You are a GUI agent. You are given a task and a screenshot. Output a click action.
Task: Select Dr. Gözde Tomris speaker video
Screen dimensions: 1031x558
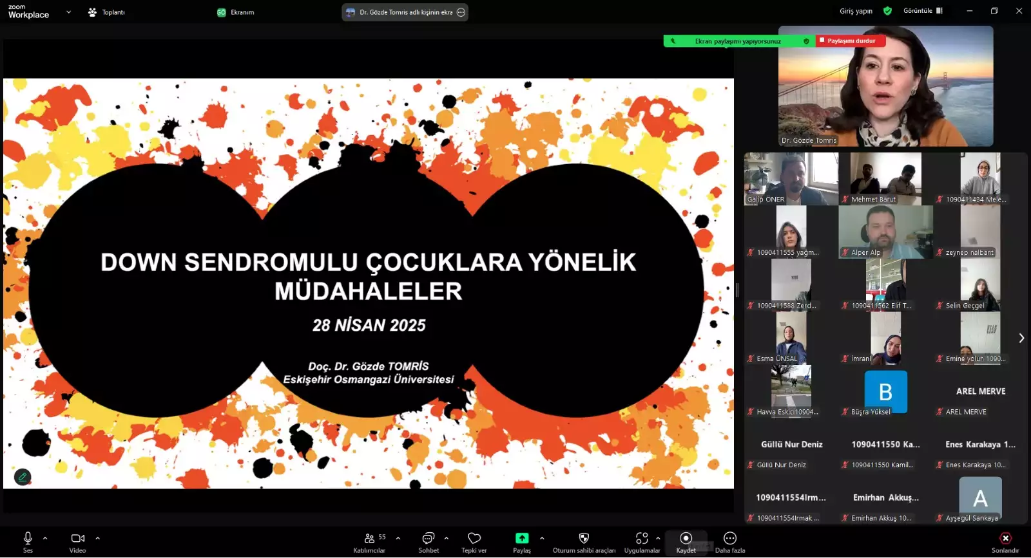(x=885, y=86)
